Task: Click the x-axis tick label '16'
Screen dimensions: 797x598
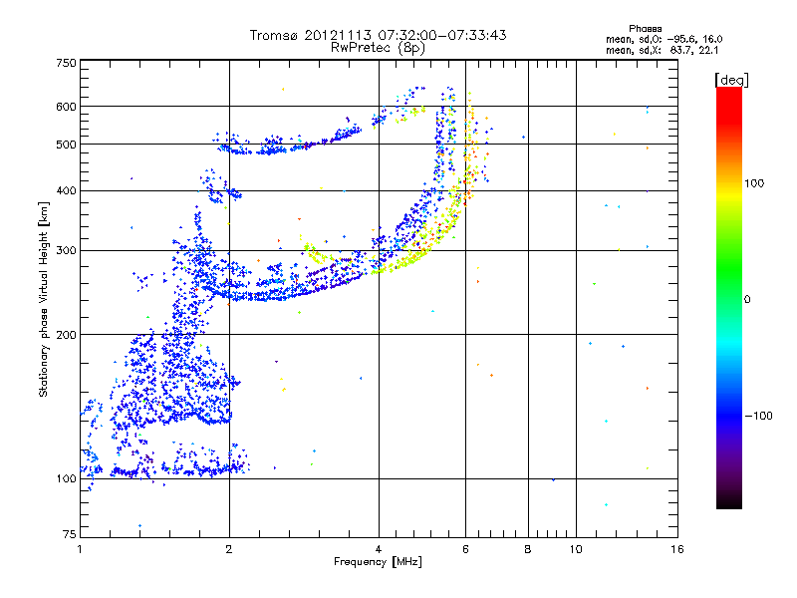Action: 677,549
